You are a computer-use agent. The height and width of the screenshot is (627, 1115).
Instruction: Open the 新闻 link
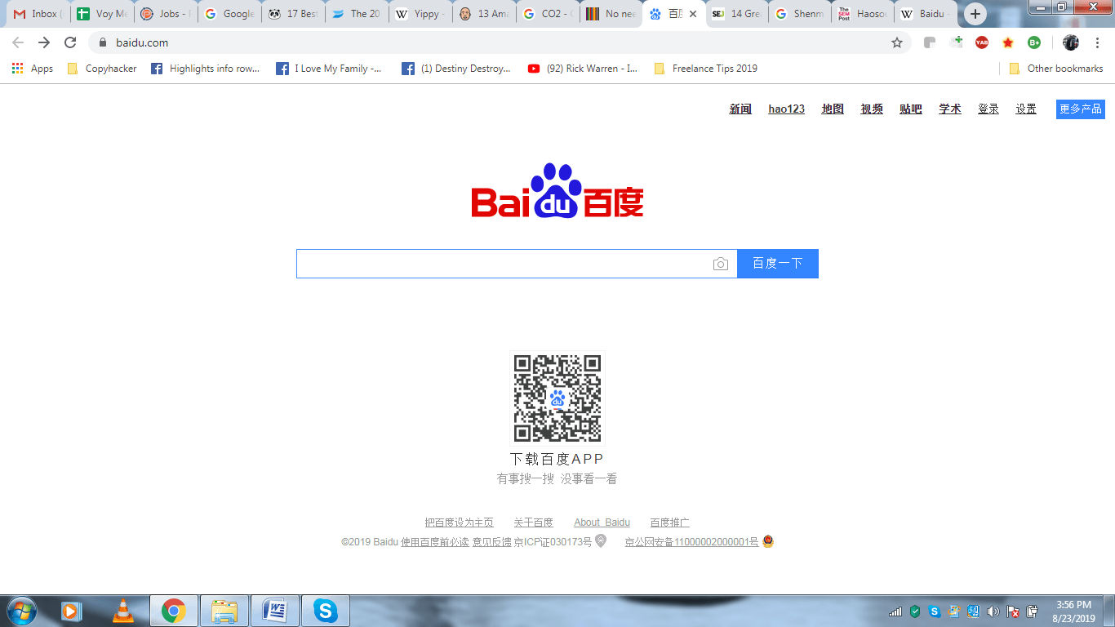click(x=740, y=109)
